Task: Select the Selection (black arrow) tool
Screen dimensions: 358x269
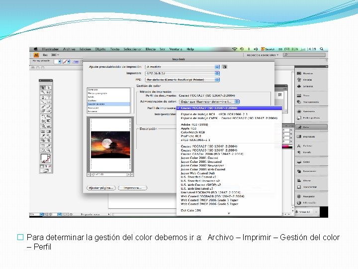Action: 43,88
